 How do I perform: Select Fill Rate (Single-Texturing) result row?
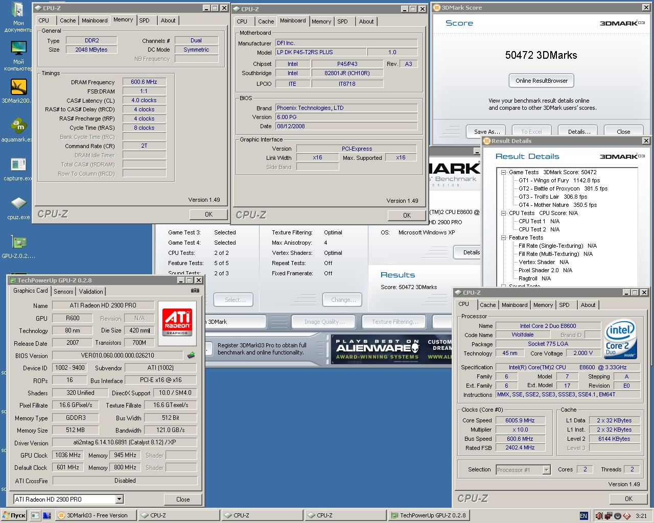click(x=557, y=246)
